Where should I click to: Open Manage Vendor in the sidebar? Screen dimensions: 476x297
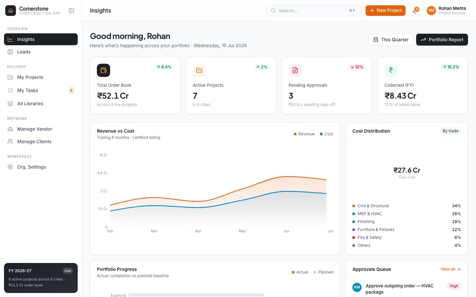(41, 129)
